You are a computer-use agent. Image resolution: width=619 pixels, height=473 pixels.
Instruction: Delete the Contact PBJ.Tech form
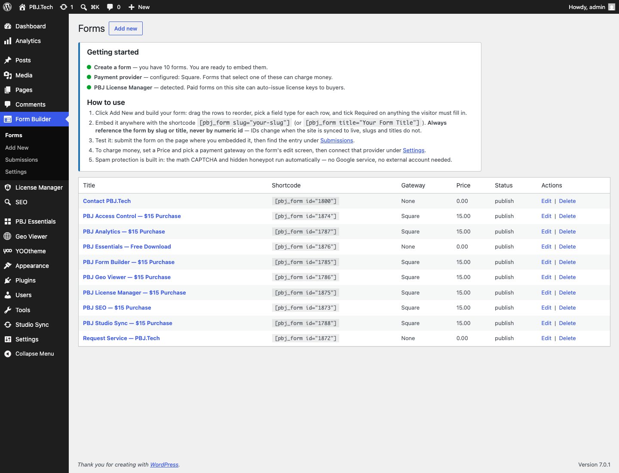567,201
